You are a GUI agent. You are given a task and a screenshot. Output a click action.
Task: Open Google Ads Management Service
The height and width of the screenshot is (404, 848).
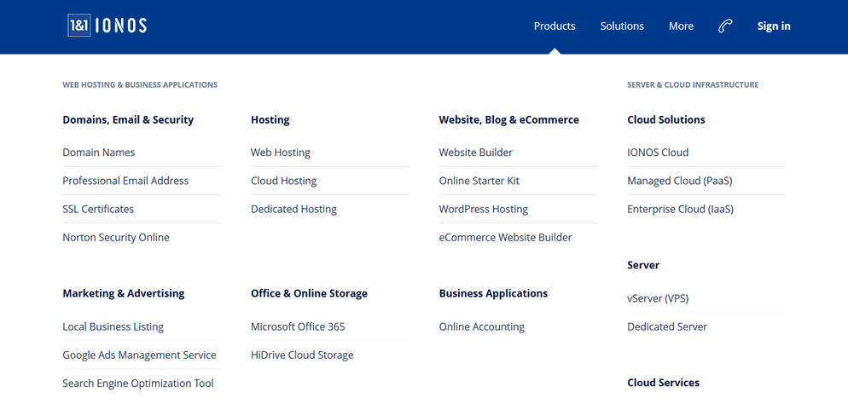(139, 355)
